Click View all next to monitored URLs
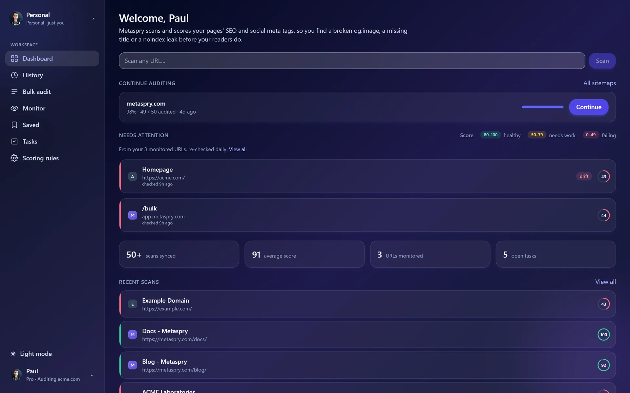630x393 pixels. pos(238,149)
